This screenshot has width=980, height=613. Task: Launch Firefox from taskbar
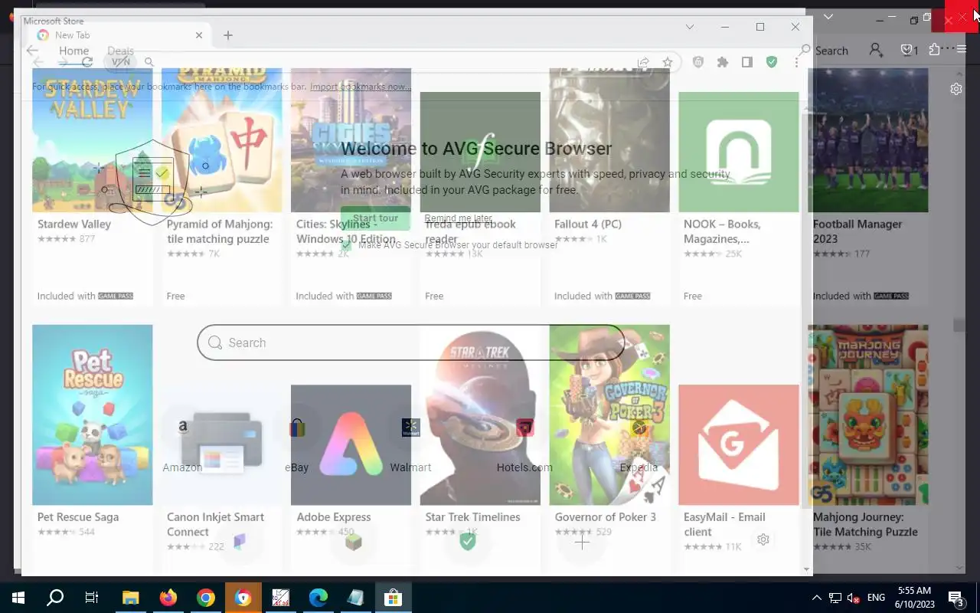pos(168,598)
